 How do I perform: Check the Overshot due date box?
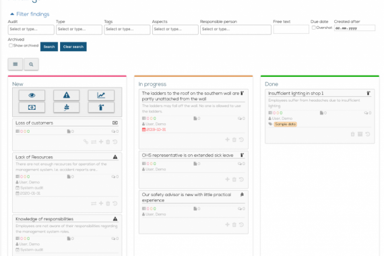[314, 28]
